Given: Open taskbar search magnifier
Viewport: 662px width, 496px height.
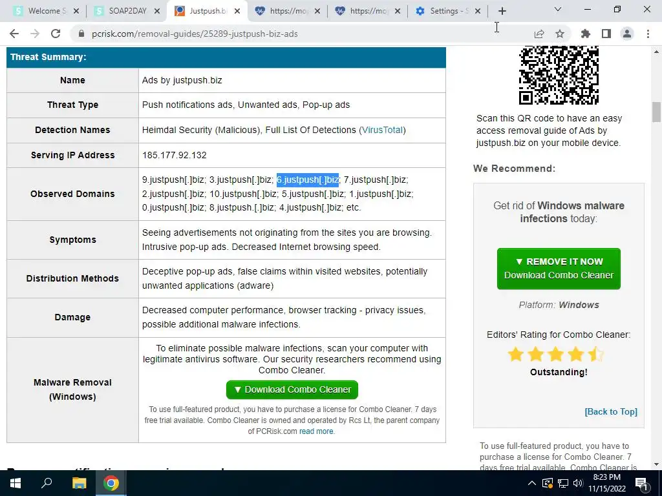Looking at the screenshot, I should tap(47, 483).
